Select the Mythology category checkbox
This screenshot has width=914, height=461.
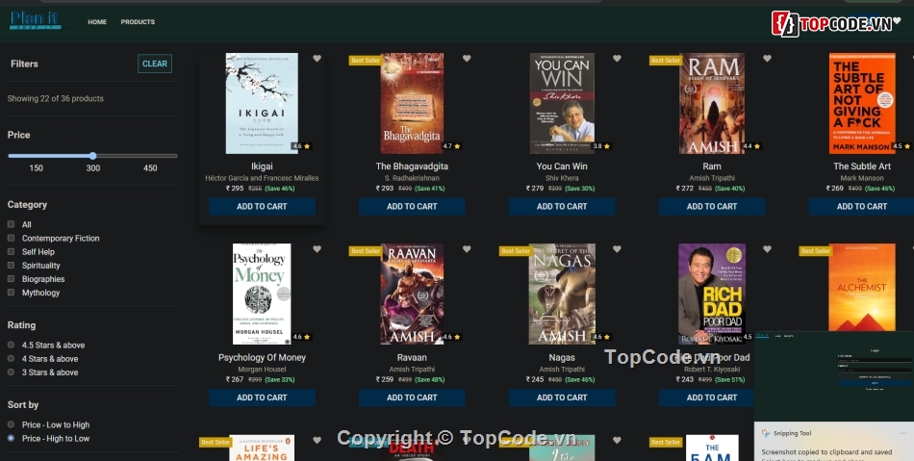click(x=12, y=293)
